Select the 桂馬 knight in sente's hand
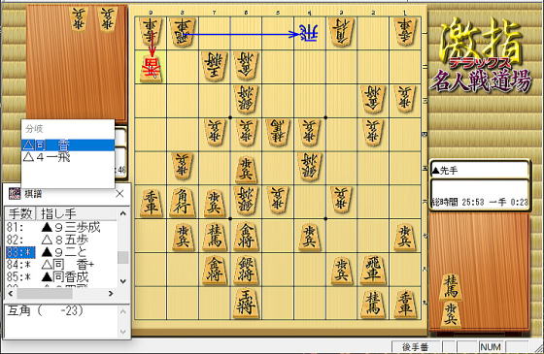Image resolution: width=544 pixels, height=354 pixels. 451,287
